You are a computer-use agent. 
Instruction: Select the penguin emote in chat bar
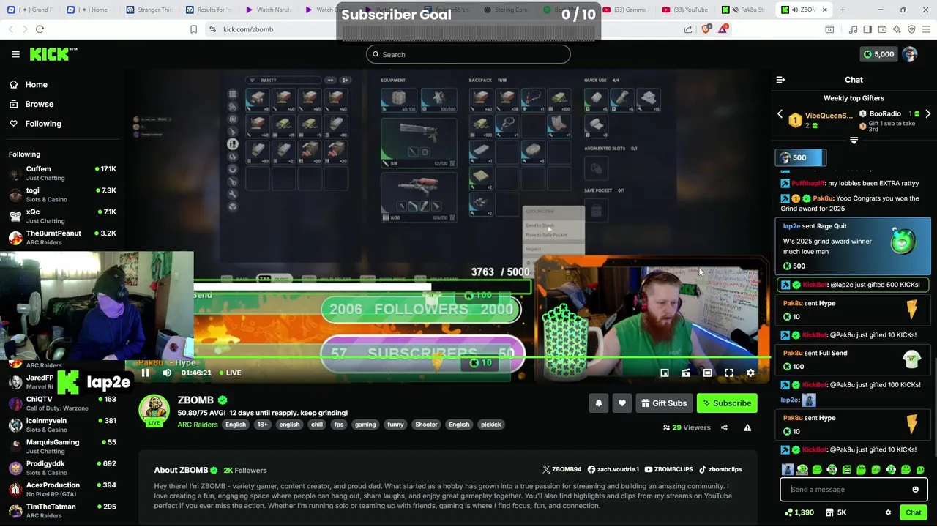coord(788,469)
